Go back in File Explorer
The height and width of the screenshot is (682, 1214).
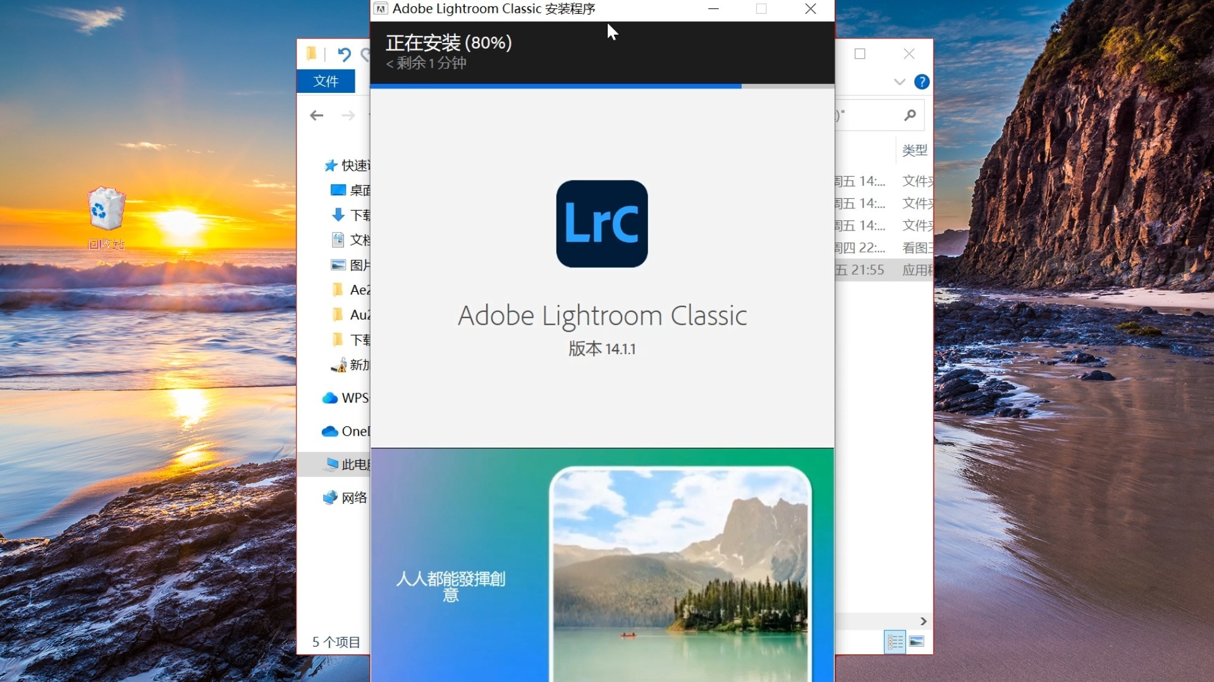(x=317, y=115)
